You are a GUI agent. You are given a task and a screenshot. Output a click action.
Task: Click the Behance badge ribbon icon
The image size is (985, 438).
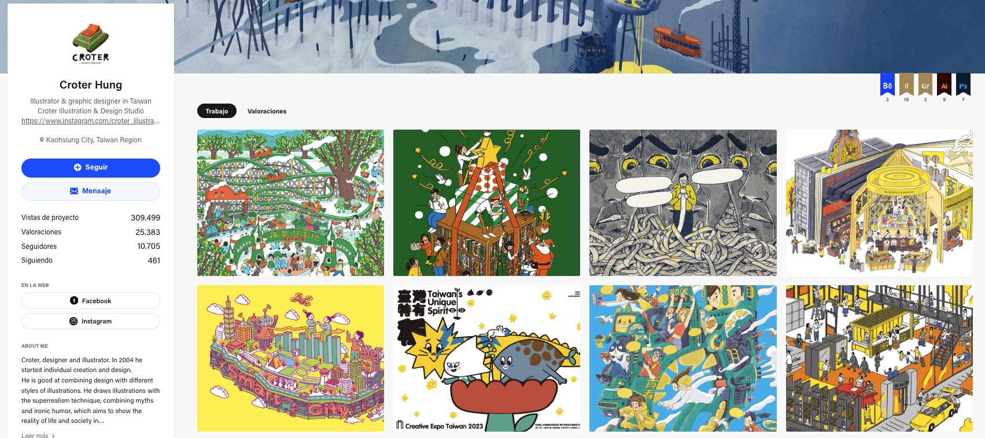click(887, 84)
